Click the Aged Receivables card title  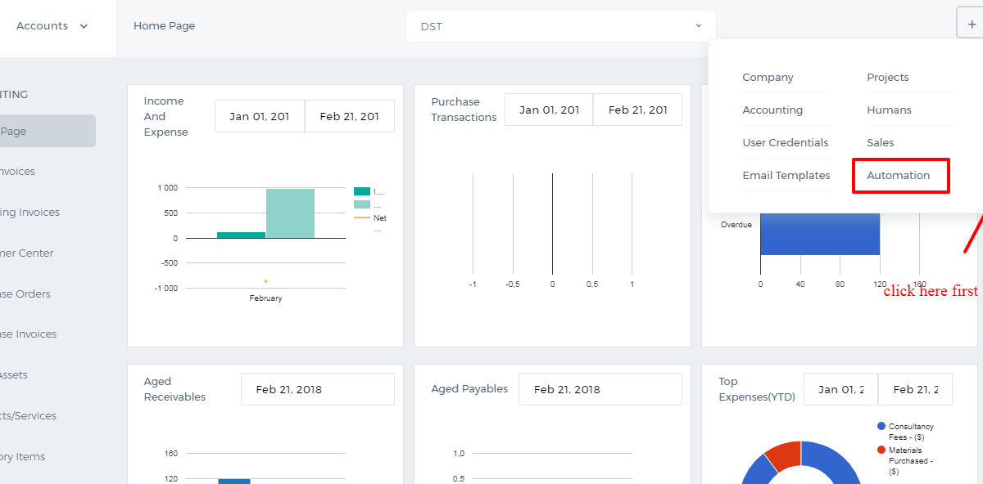[174, 389]
